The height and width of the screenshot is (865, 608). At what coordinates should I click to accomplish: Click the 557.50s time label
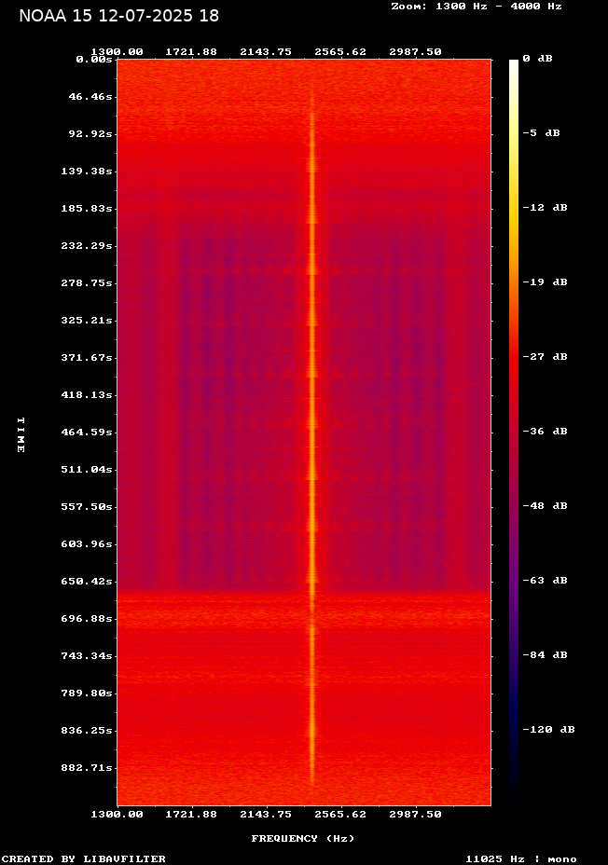[x=87, y=506]
